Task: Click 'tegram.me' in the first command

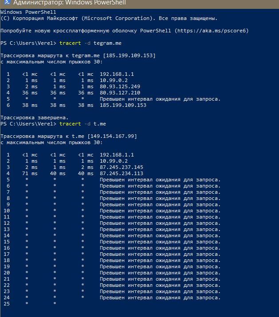Action: click(107, 43)
